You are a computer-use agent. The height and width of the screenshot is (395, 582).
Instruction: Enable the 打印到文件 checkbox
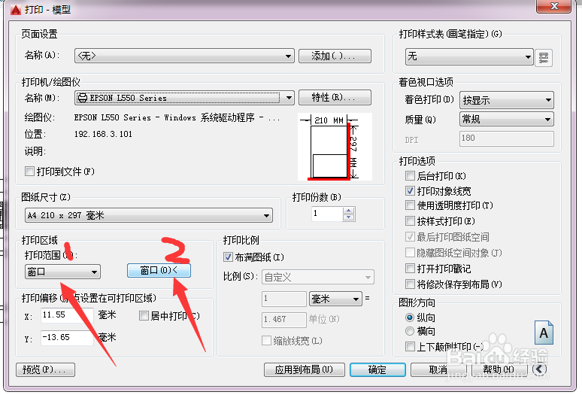tap(29, 171)
